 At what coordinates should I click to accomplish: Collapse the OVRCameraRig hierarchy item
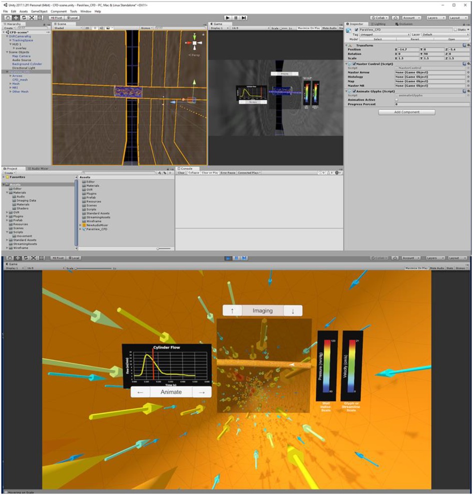tap(7, 36)
